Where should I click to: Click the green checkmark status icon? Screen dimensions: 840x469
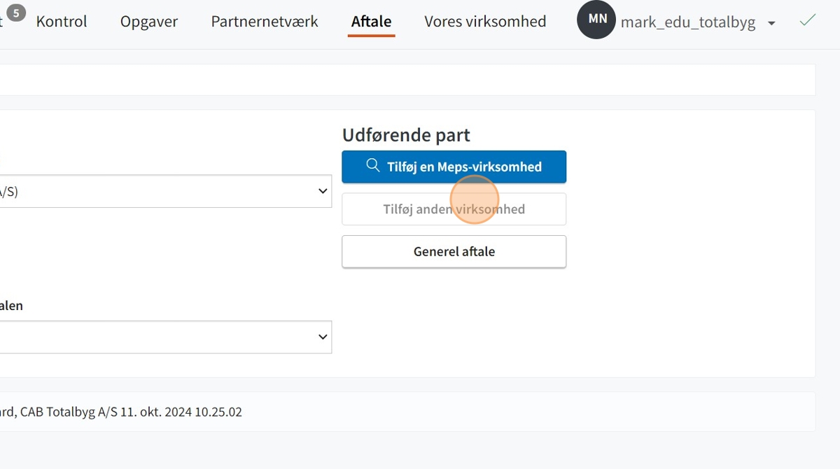coord(808,20)
